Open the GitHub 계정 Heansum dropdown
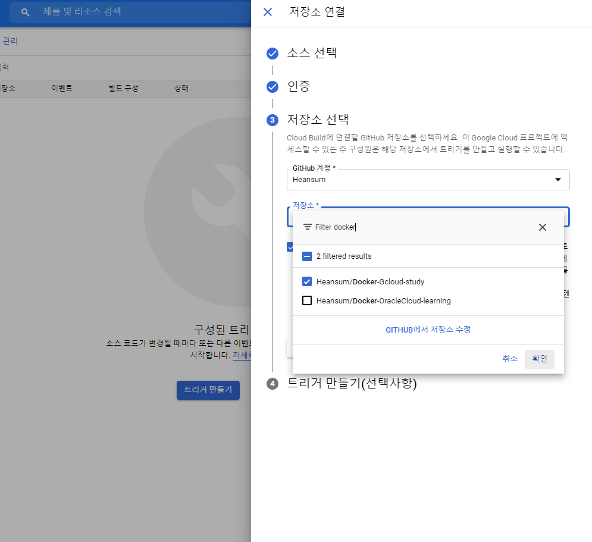Viewport: 592px width, 542px height. pyautogui.click(x=428, y=180)
